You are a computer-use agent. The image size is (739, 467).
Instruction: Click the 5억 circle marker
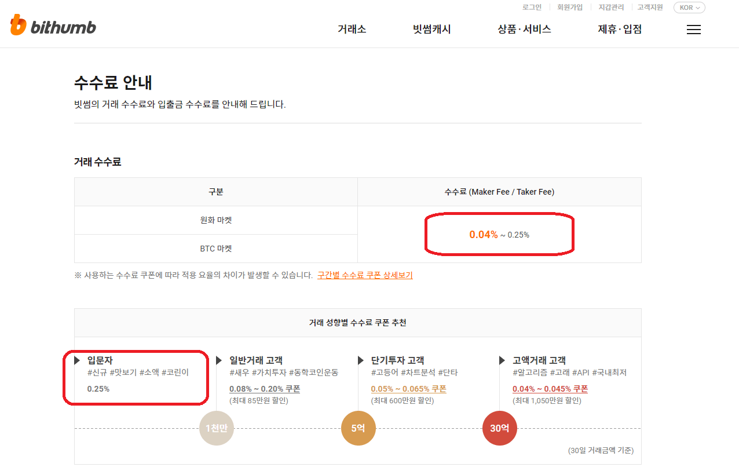tap(358, 429)
